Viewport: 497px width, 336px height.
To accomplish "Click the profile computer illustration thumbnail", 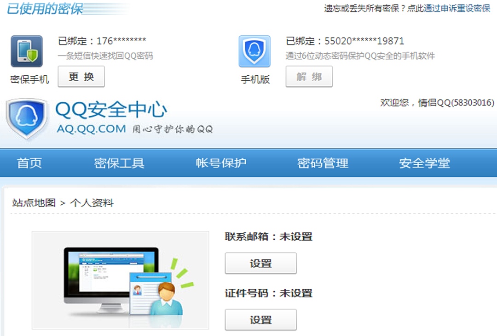I will coord(121,280).
